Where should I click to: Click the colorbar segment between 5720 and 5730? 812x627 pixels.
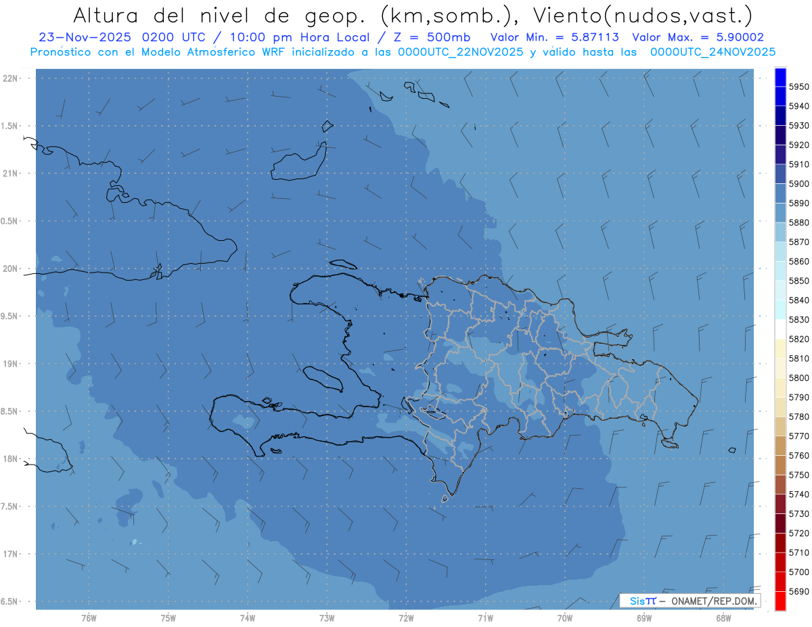(780, 523)
